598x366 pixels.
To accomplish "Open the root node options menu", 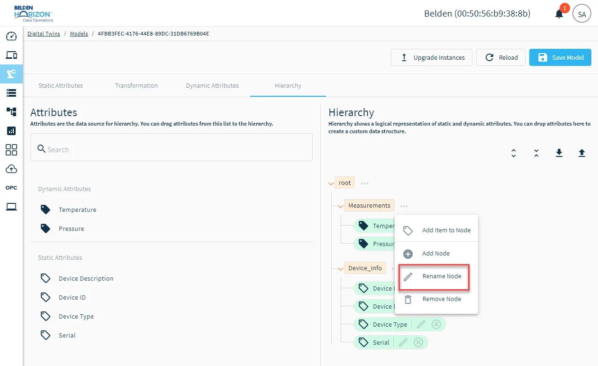I will (364, 183).
